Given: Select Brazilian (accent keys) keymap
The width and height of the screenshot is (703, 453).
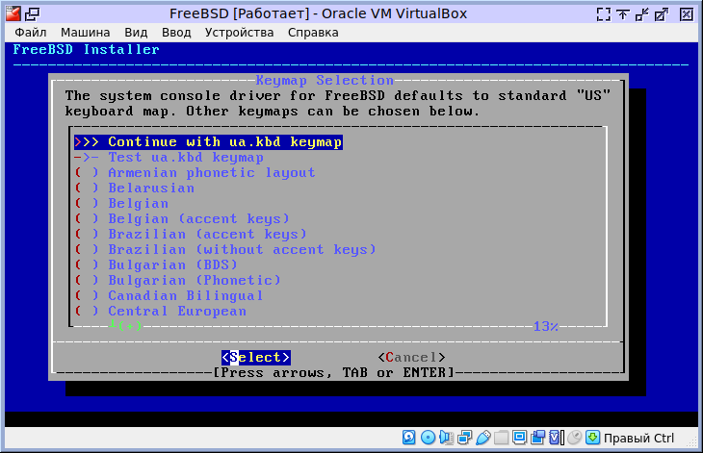Looking at the screenshot, I should (191, 234).
